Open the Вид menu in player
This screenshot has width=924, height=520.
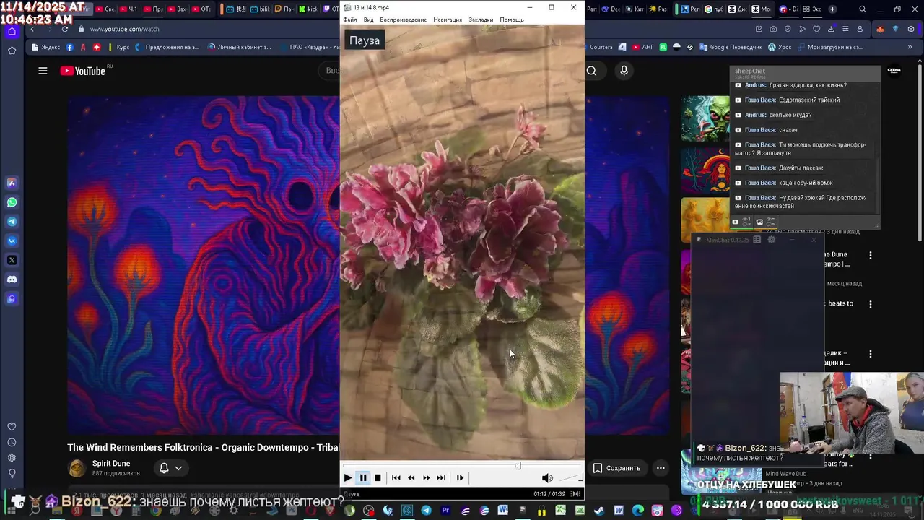[x=368, y=19]
